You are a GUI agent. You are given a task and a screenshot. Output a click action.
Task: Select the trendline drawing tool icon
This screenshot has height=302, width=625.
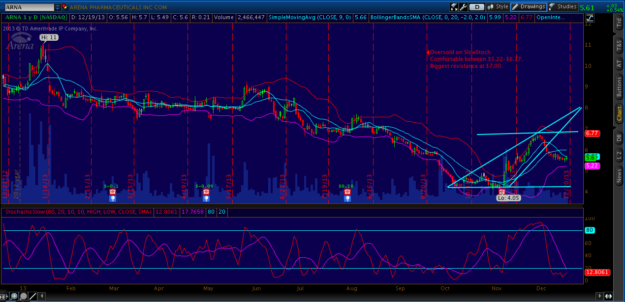32,296
